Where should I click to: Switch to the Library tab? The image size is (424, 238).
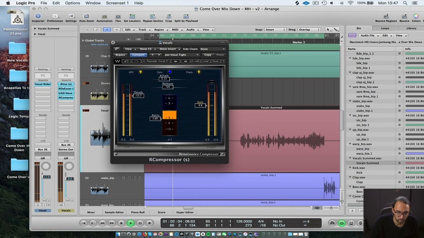[x=411, y=28]
